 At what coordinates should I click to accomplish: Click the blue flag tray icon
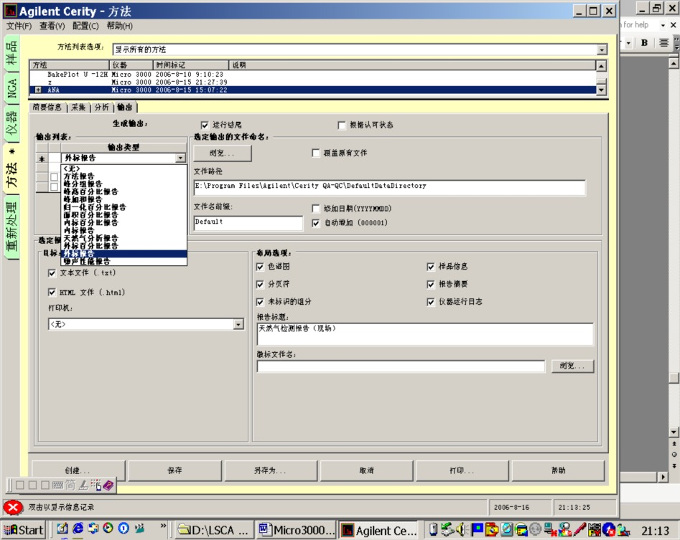tap(477, 529)
